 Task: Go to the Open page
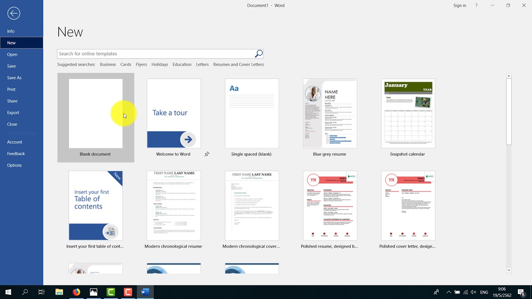coord(22,54)
